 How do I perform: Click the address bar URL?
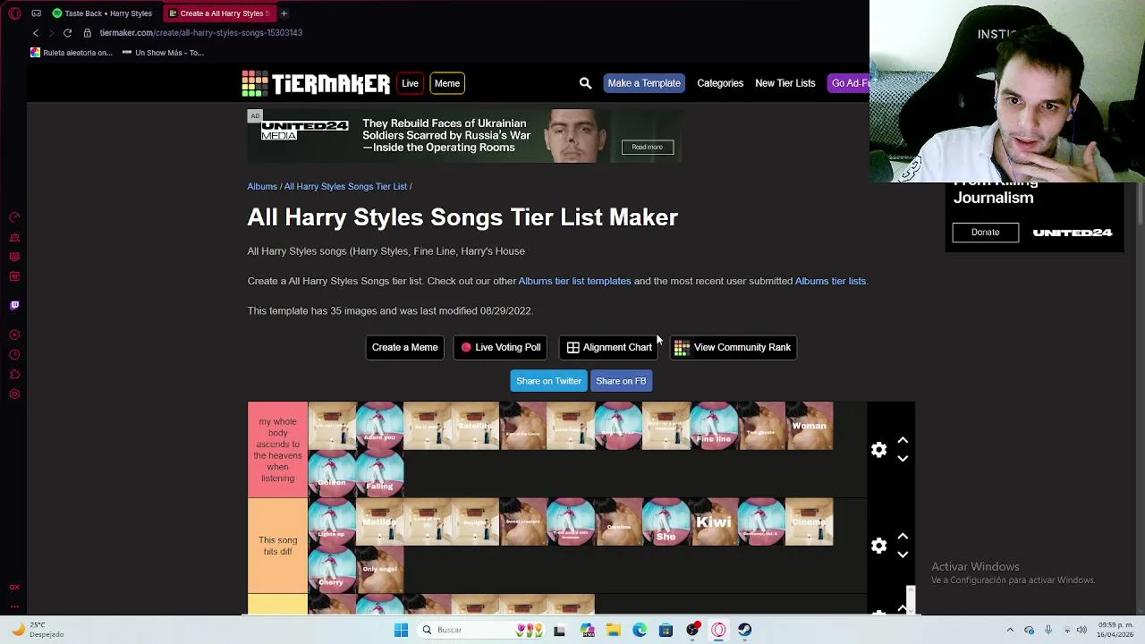[201, 33]
